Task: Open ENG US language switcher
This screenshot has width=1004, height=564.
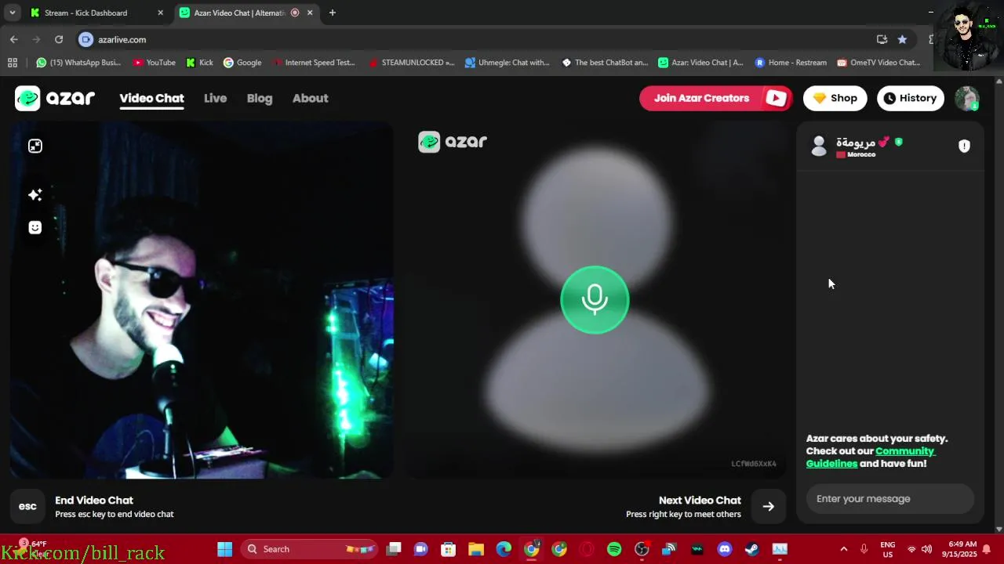Action: pyautogui.click(x=888, y=549)
